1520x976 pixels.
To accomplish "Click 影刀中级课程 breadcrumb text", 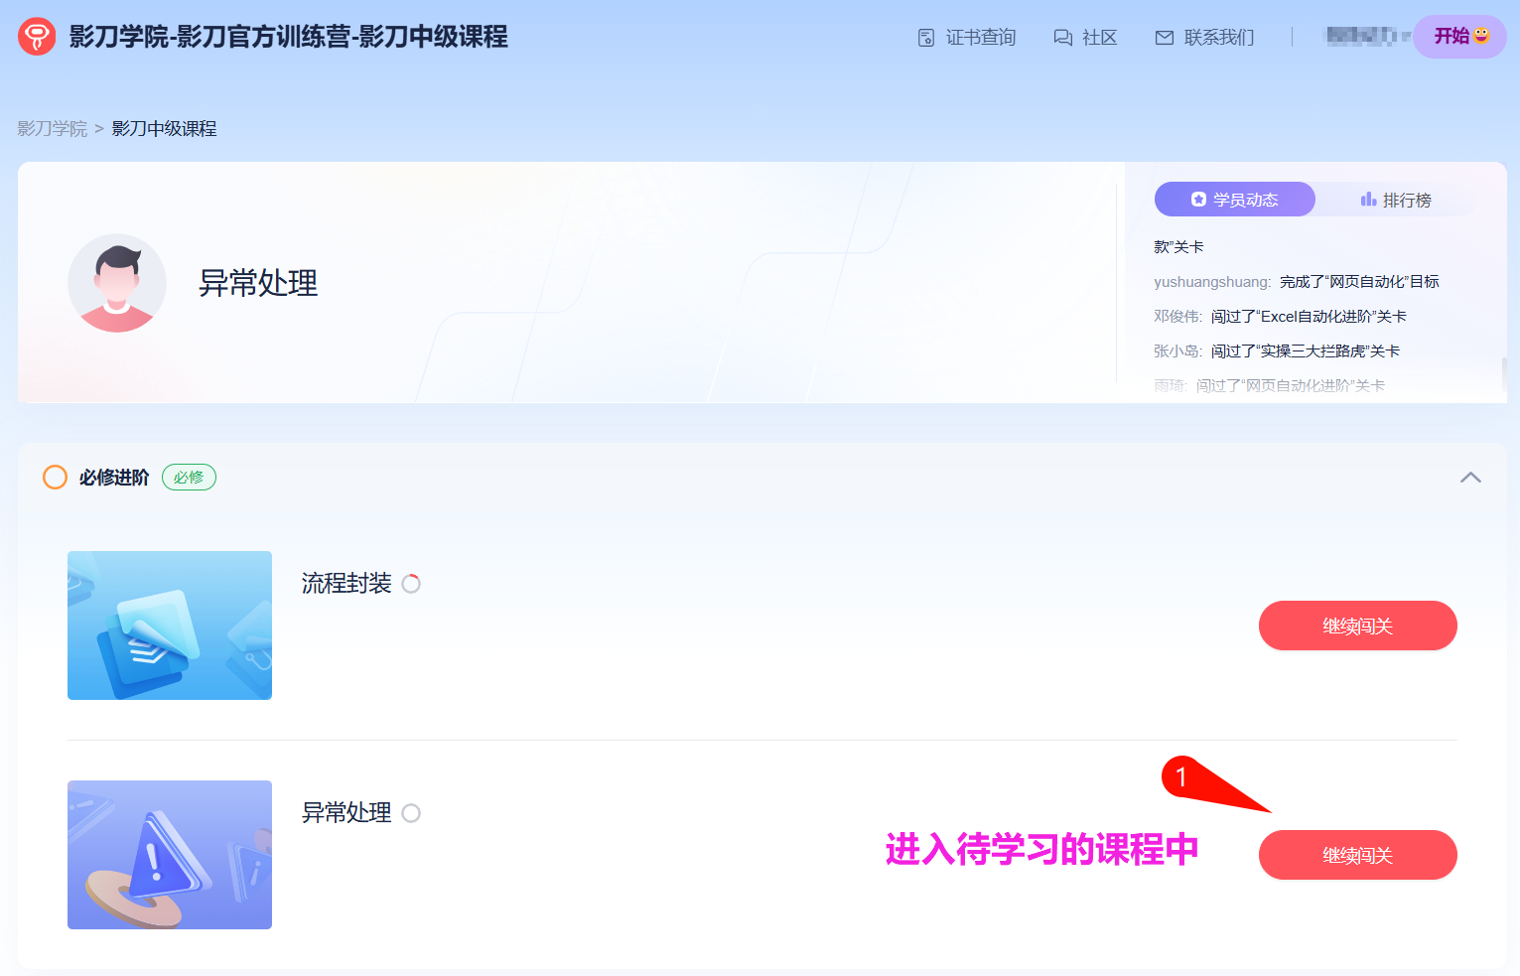I will tap(164, 129).
